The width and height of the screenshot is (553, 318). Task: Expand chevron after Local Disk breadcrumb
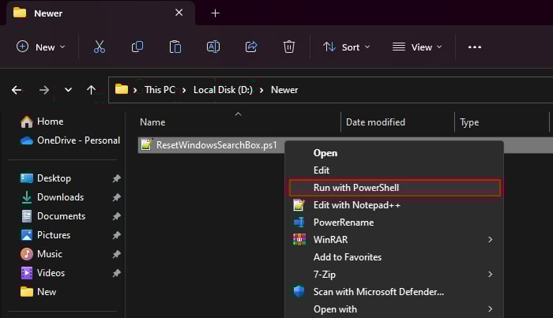click(x=261, y=91)
